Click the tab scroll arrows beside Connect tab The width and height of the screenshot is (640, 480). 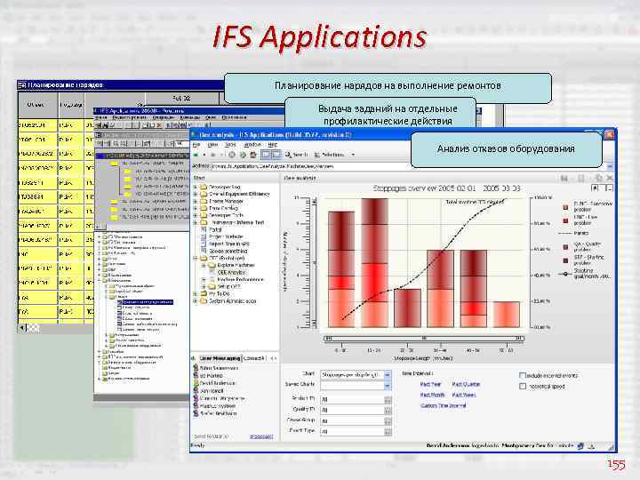coord(274,358)
